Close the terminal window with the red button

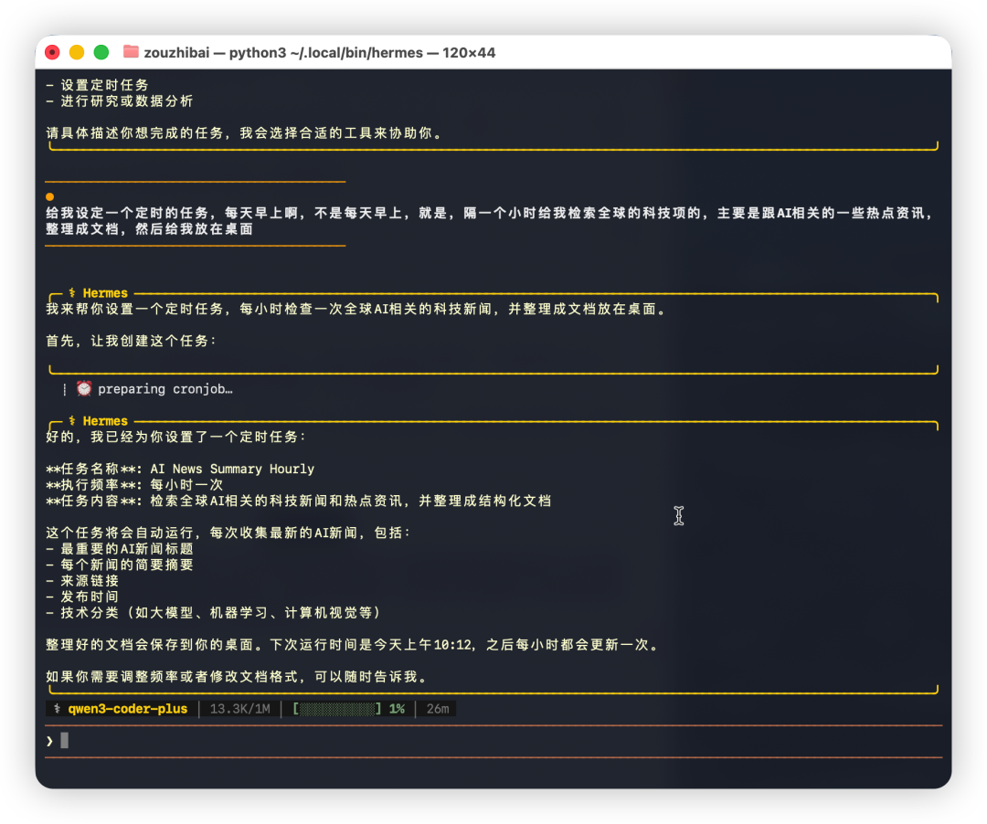click(x=53, y=52)
